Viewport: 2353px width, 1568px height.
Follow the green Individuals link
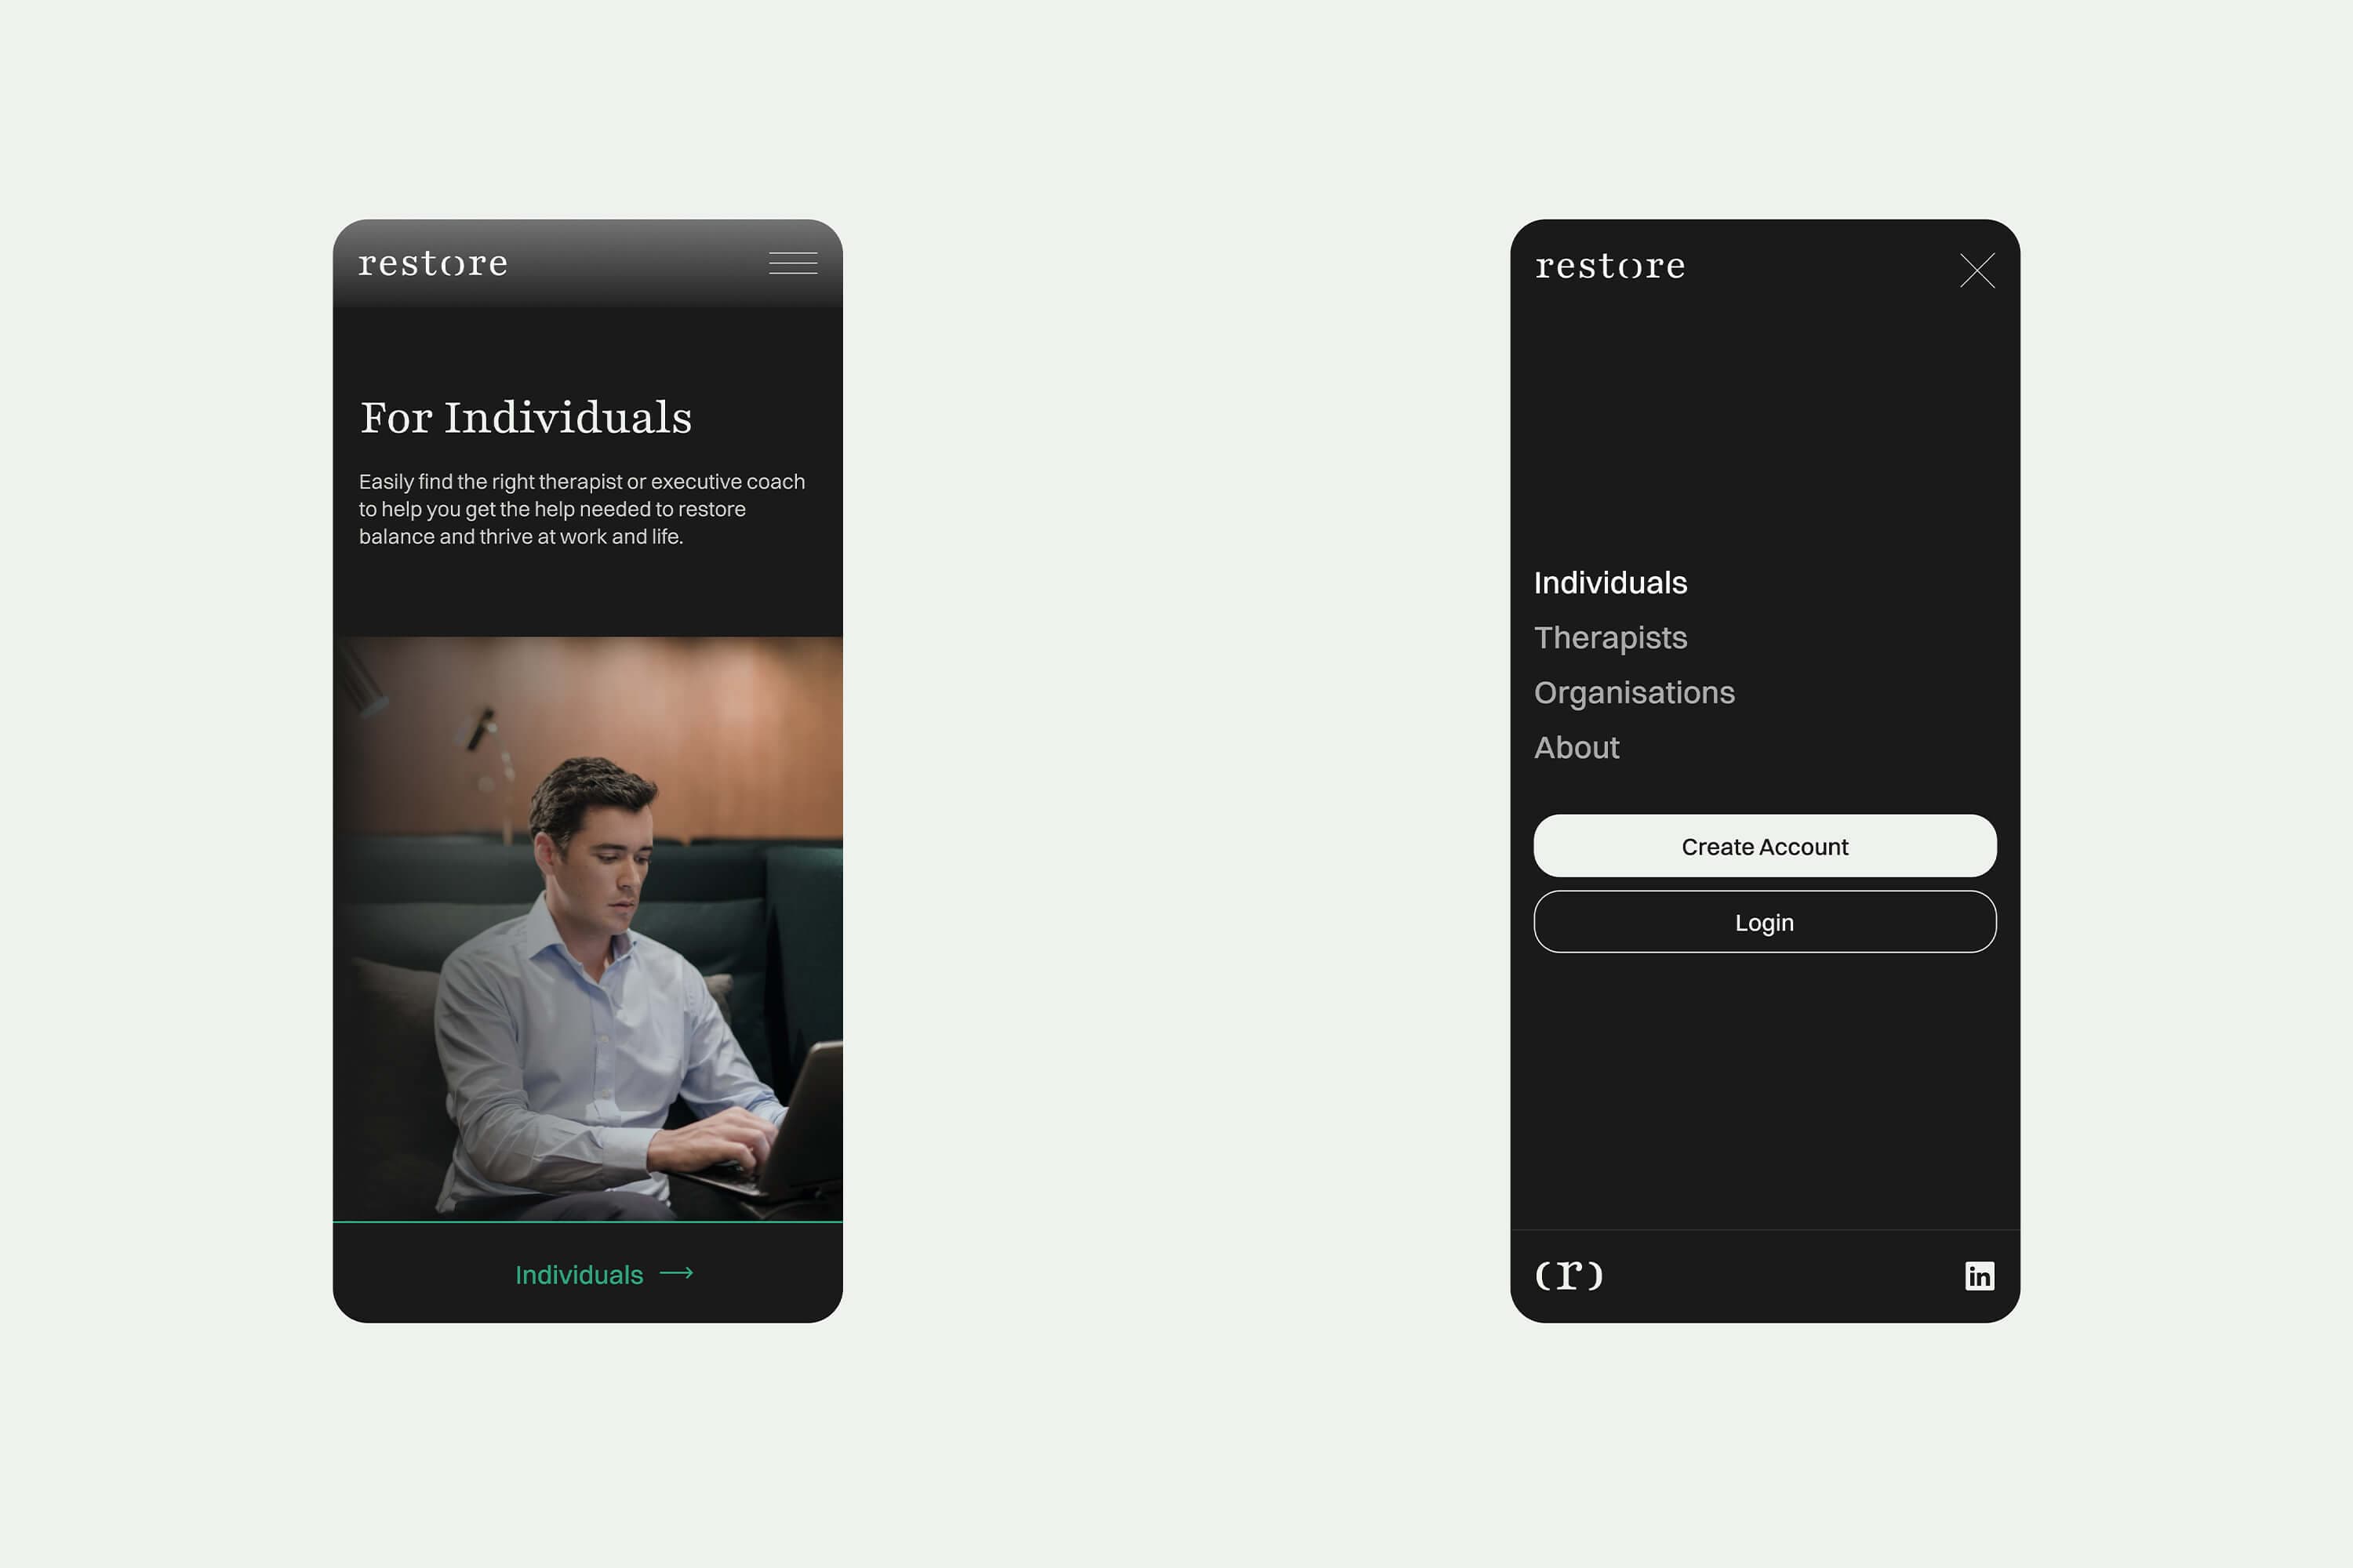[580, 1275]
